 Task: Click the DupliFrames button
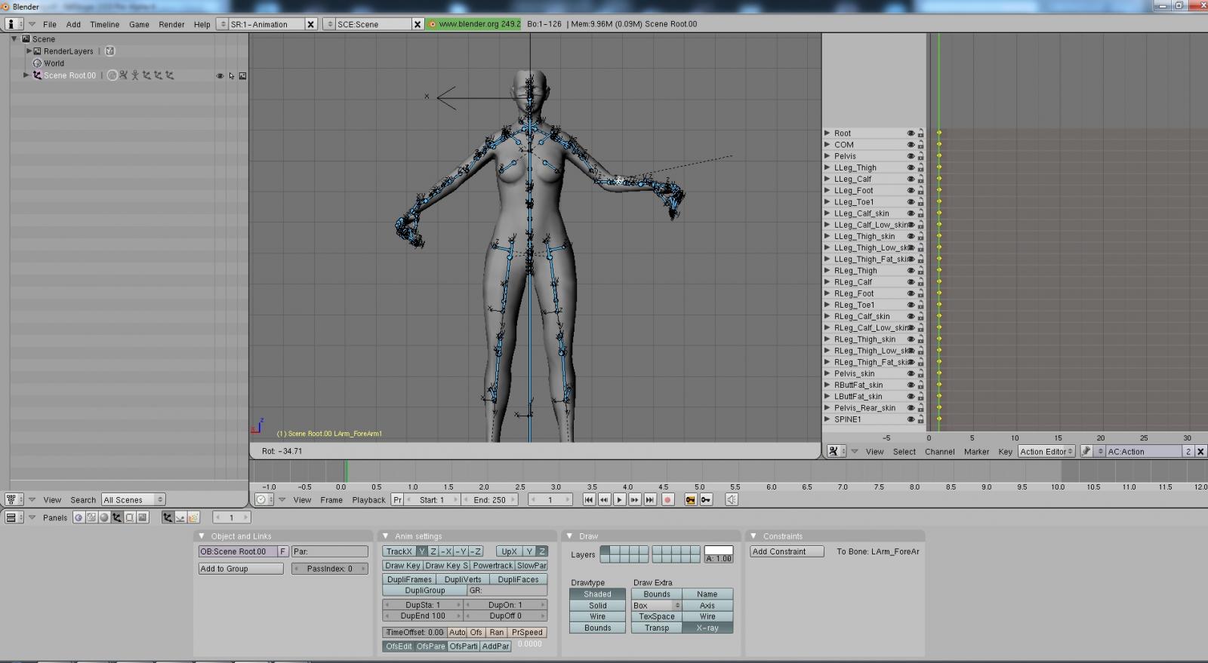409,579
